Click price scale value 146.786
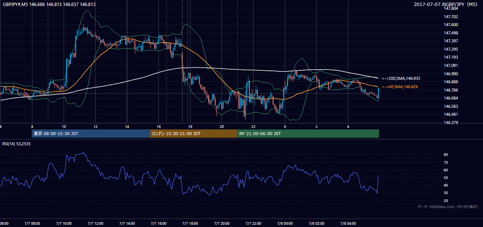483x227 pixels. click(451, 90)
